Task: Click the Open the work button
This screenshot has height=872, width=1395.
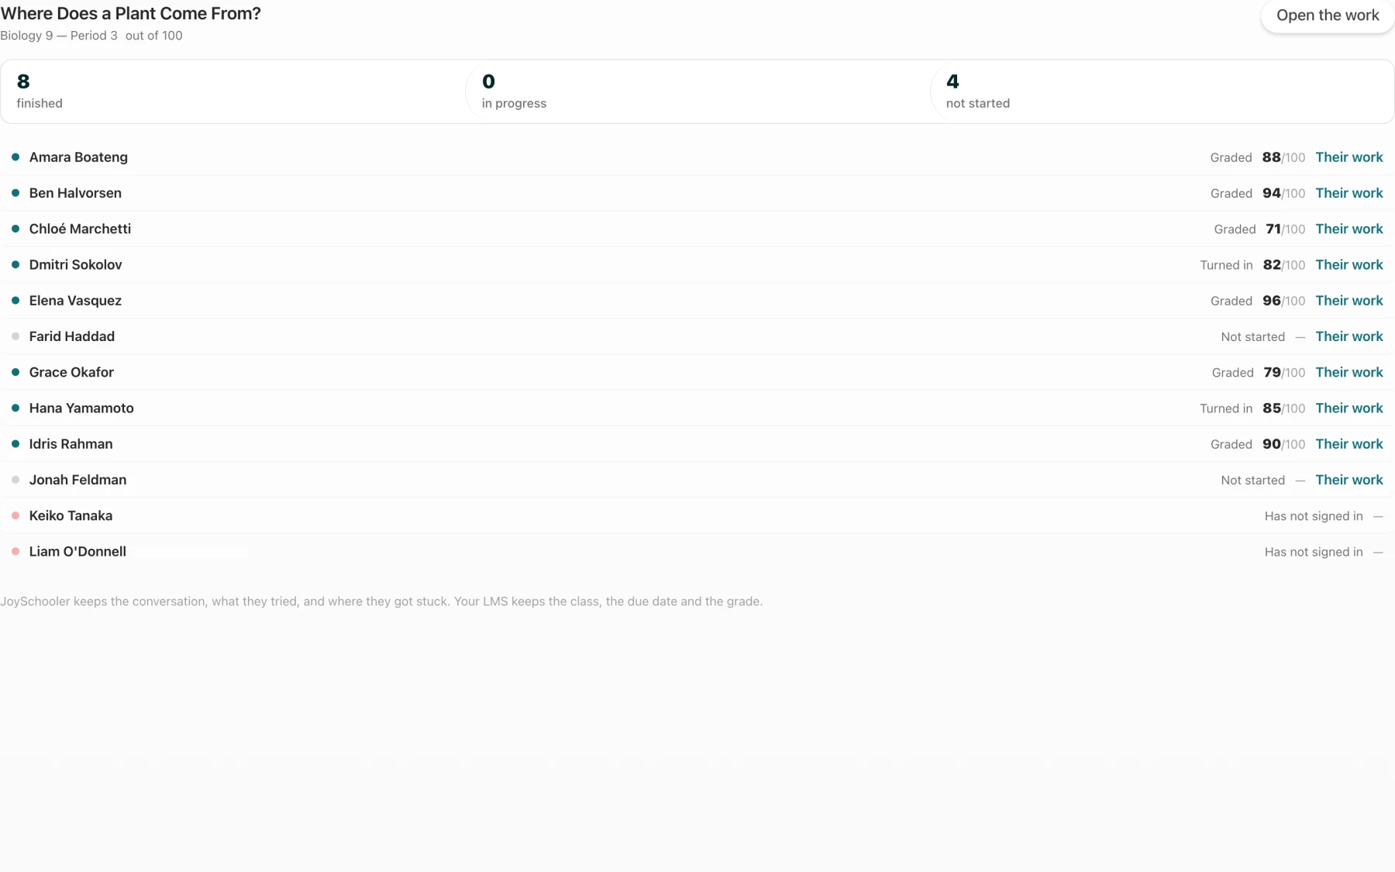Action: tap(1328, 16)
